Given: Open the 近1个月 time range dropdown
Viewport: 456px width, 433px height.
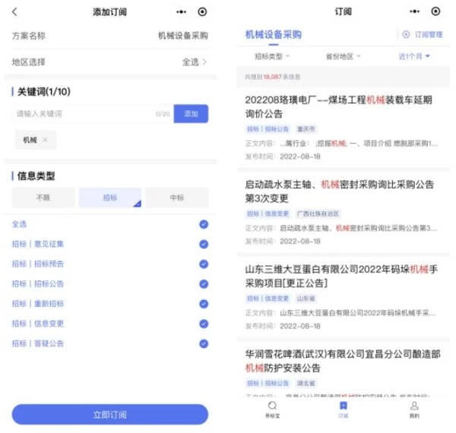Looking at the screenshot, I should pos(414,57).
